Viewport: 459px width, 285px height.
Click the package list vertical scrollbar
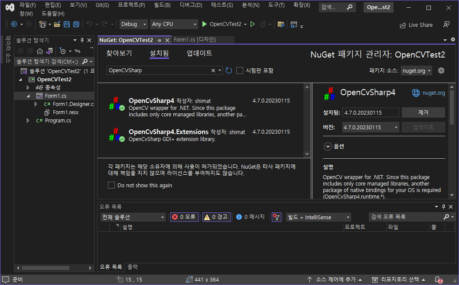[x=307, y=120]
